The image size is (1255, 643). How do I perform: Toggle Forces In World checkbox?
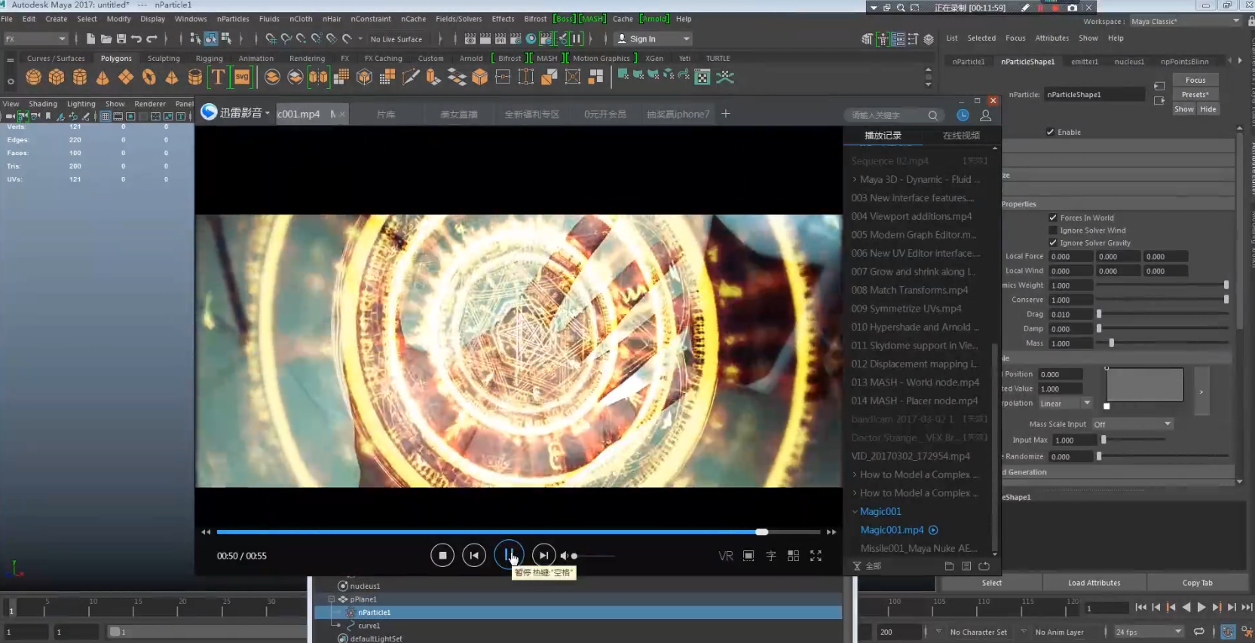[x=1053, y=218]
